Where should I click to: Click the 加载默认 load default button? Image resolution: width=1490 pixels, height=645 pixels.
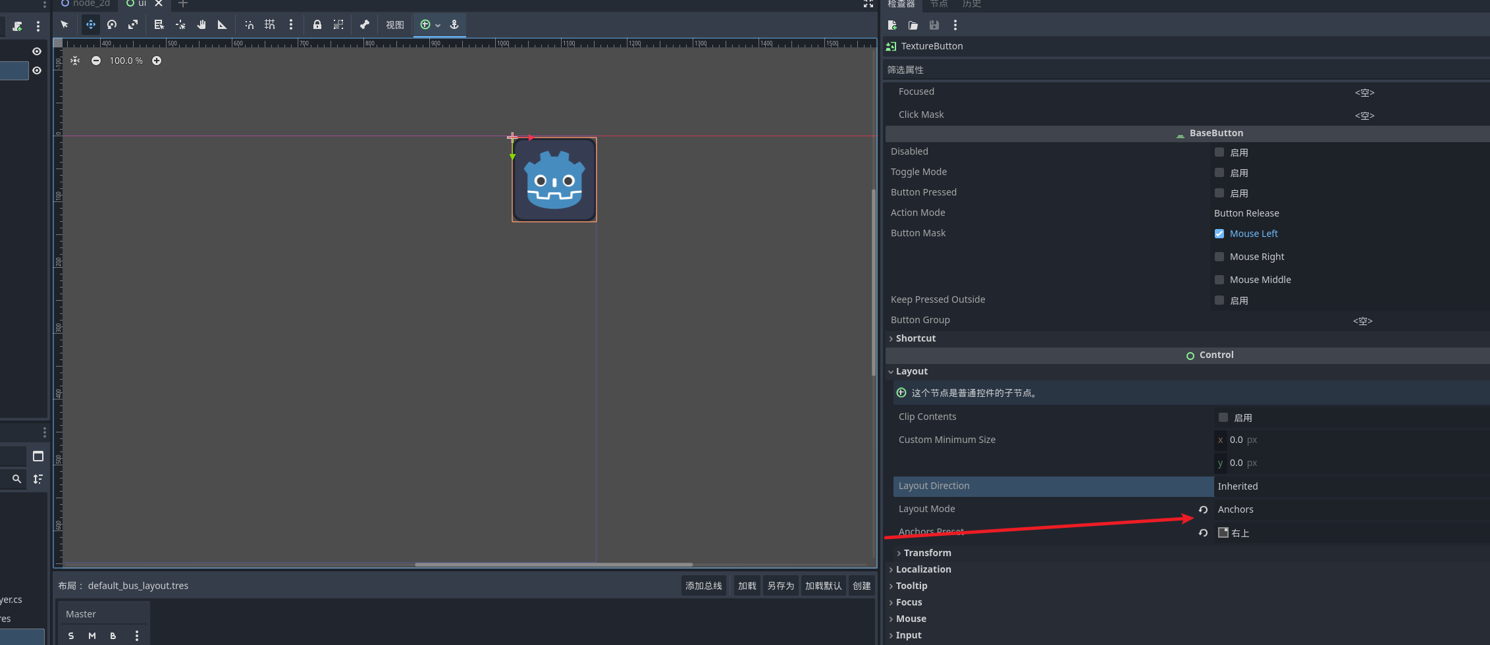823,586
